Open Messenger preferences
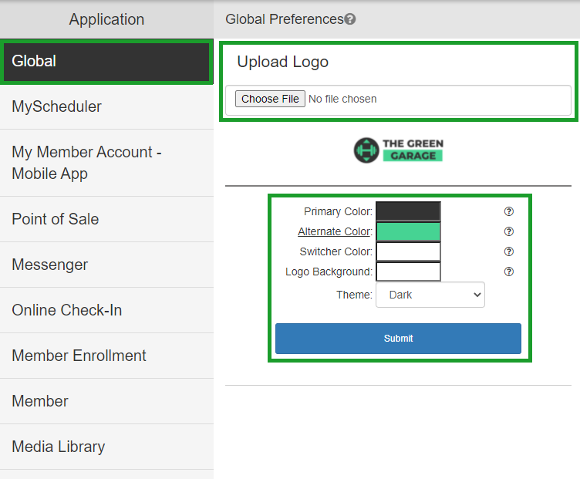The height and width of the screenshot is (479, 580). pos(106,265)
